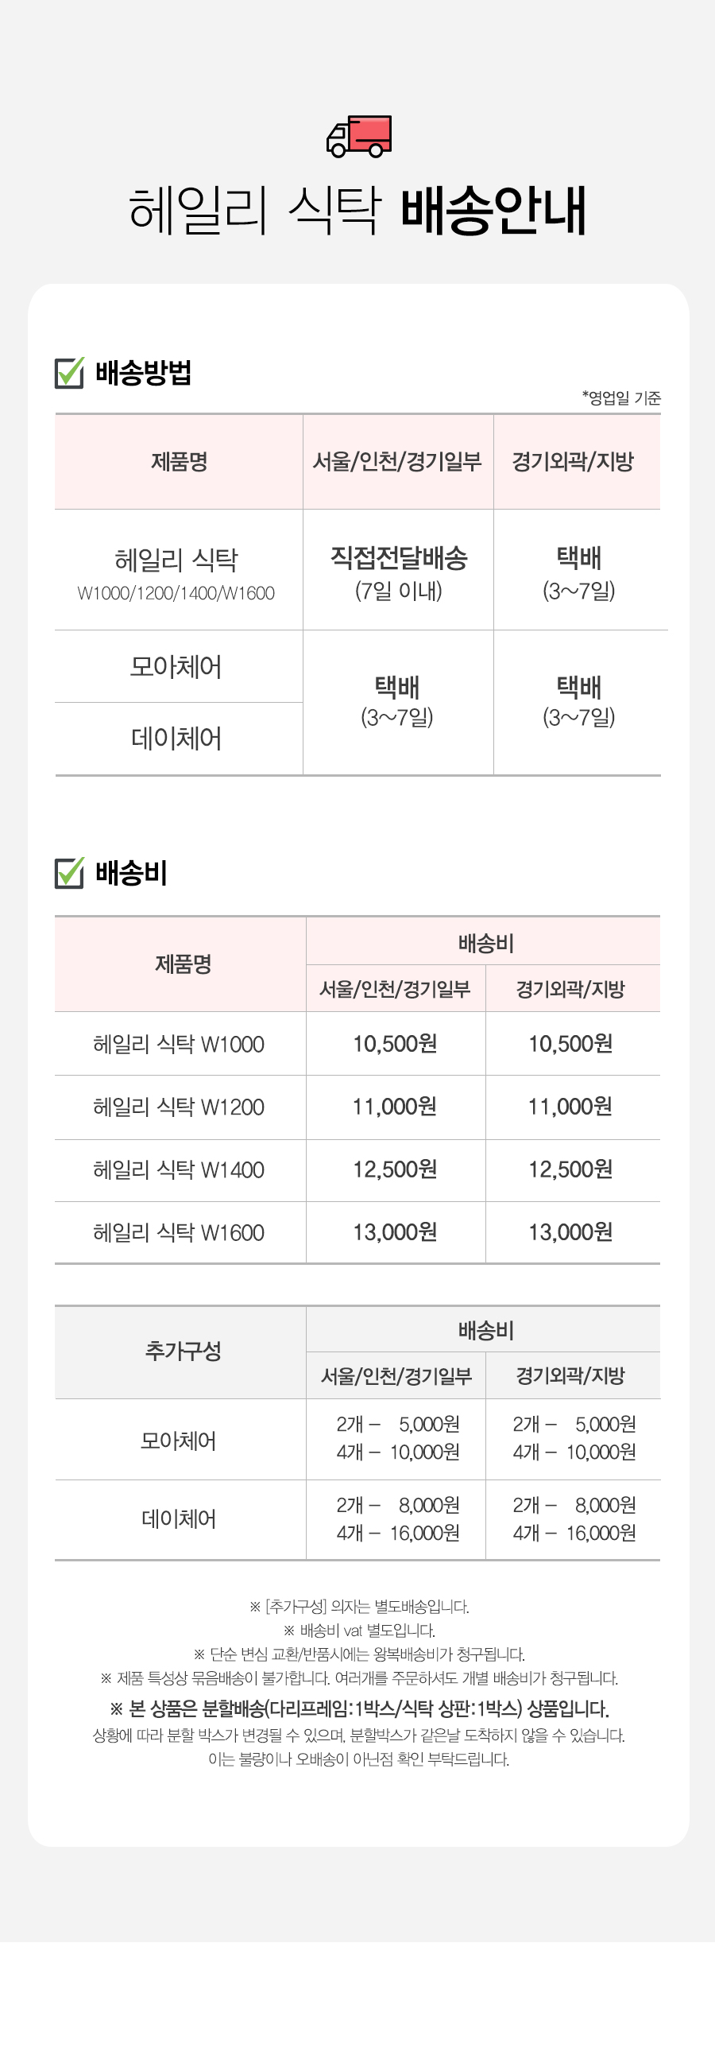Click the *영업일 기준 note
This screenshot has width=715, height=2067.
(621, 398)
